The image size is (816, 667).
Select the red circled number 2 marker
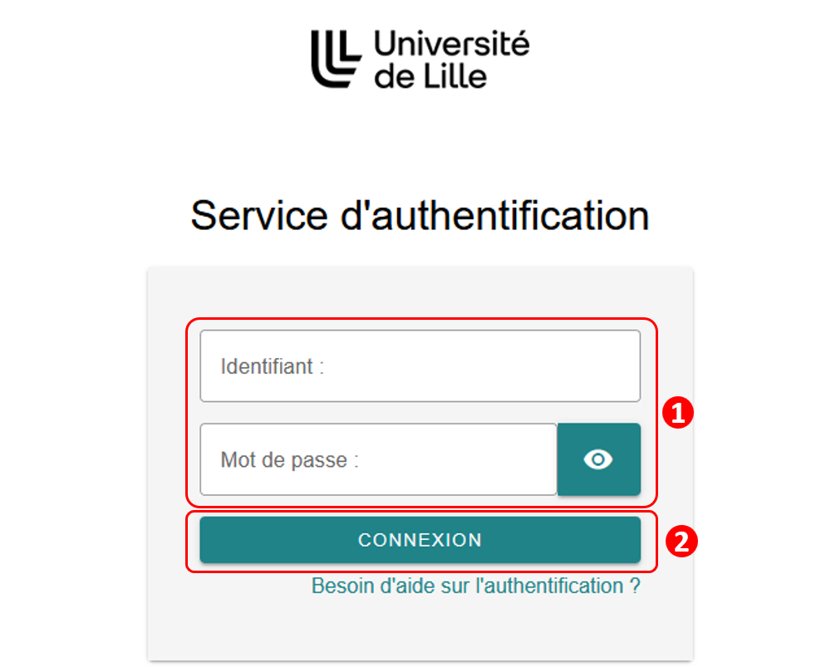click(x=681, y=542)
